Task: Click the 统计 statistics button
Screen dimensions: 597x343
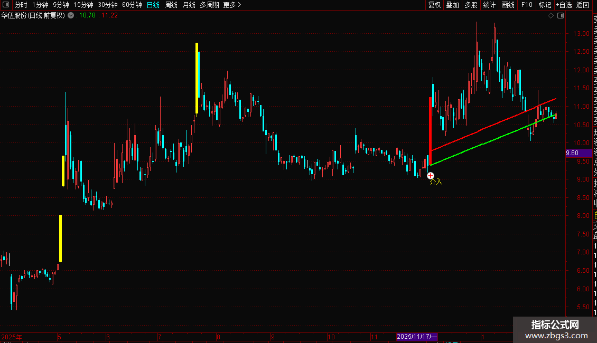Action: coord(489,5)
